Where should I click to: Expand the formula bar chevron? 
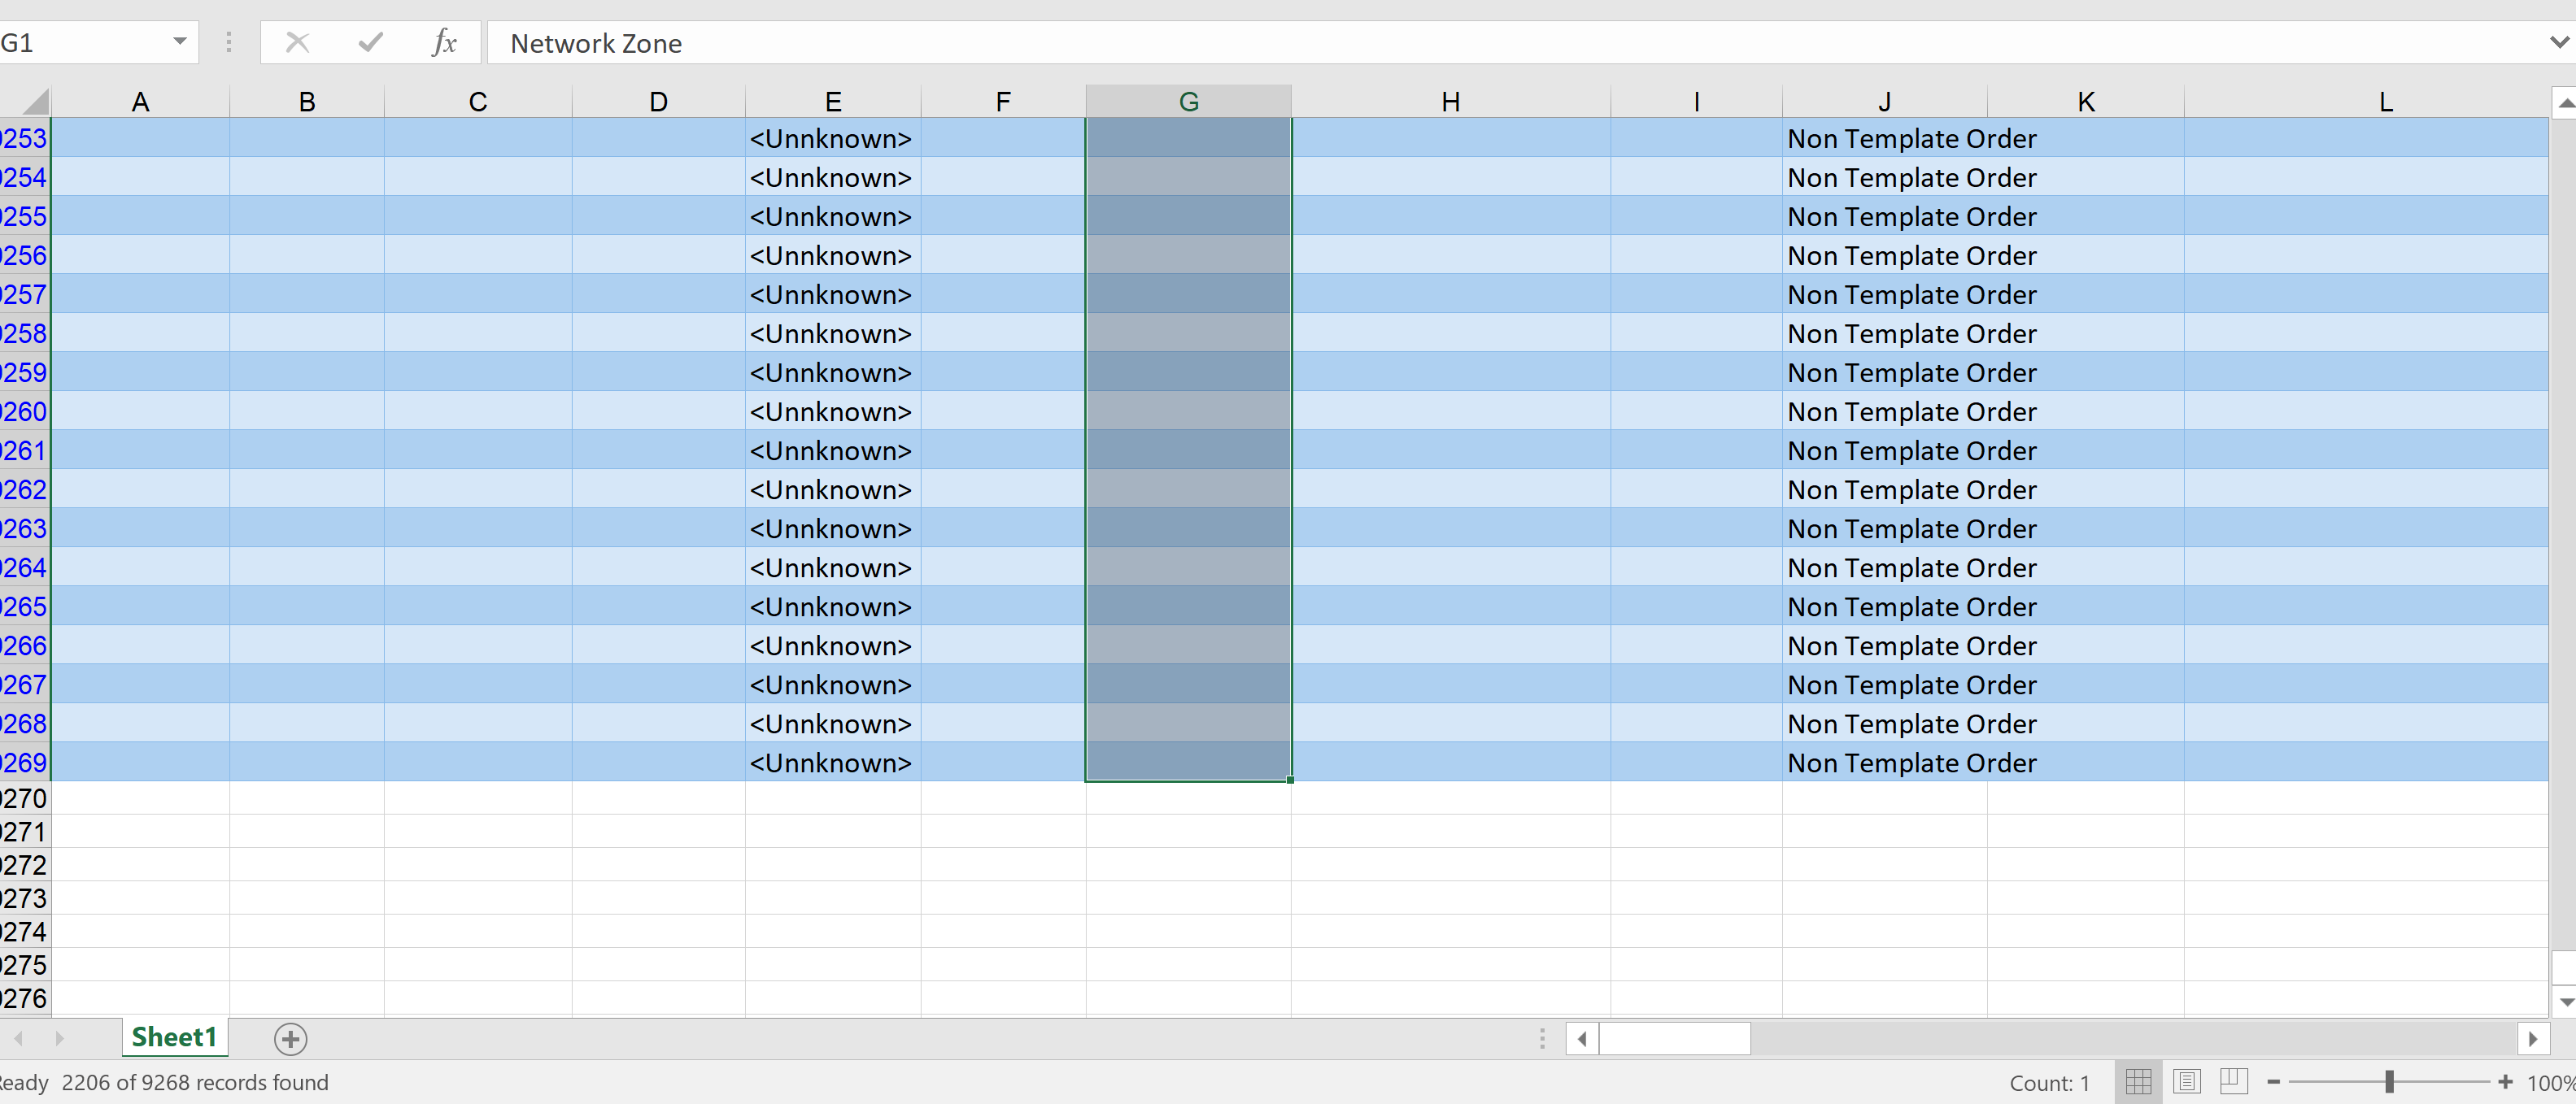[2559, 42]
